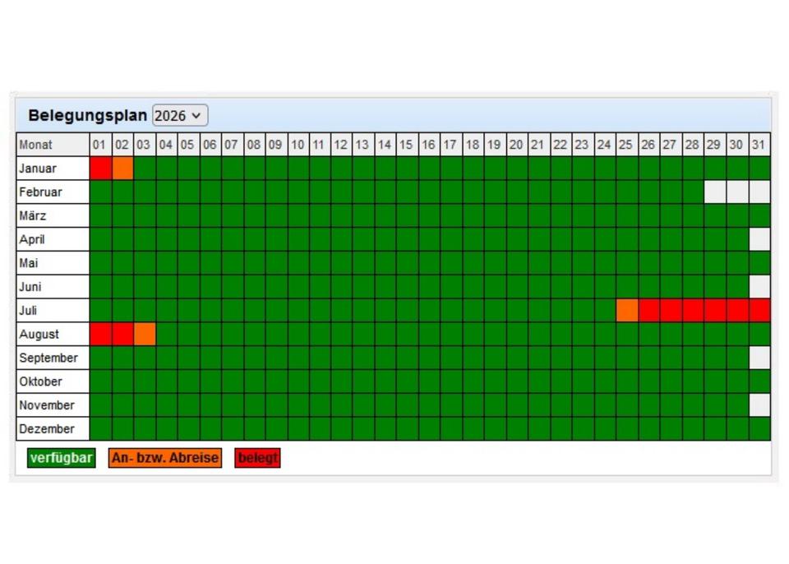
Task: Select red occupied cell on August 01
Action: point(100,335)
